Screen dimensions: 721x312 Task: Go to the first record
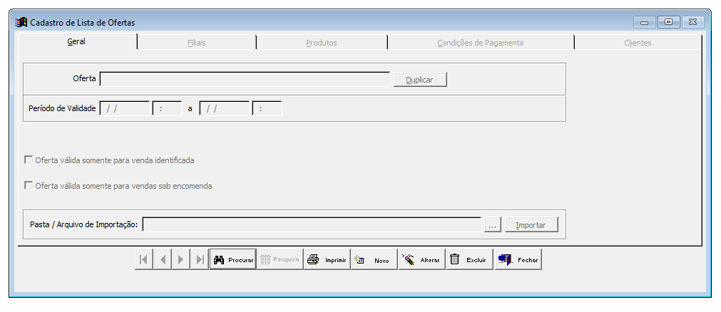tap(144, 259)
